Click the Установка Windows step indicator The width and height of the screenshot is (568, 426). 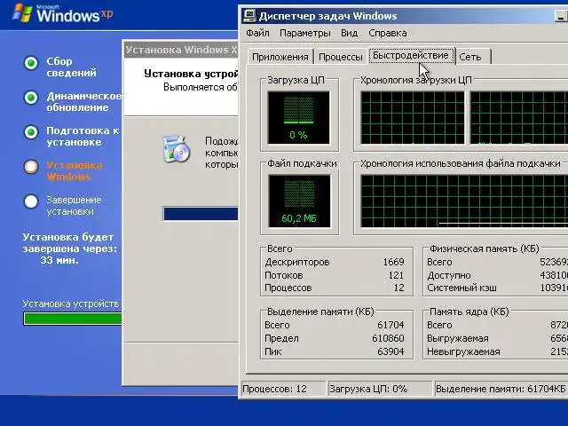coord(31,167)
